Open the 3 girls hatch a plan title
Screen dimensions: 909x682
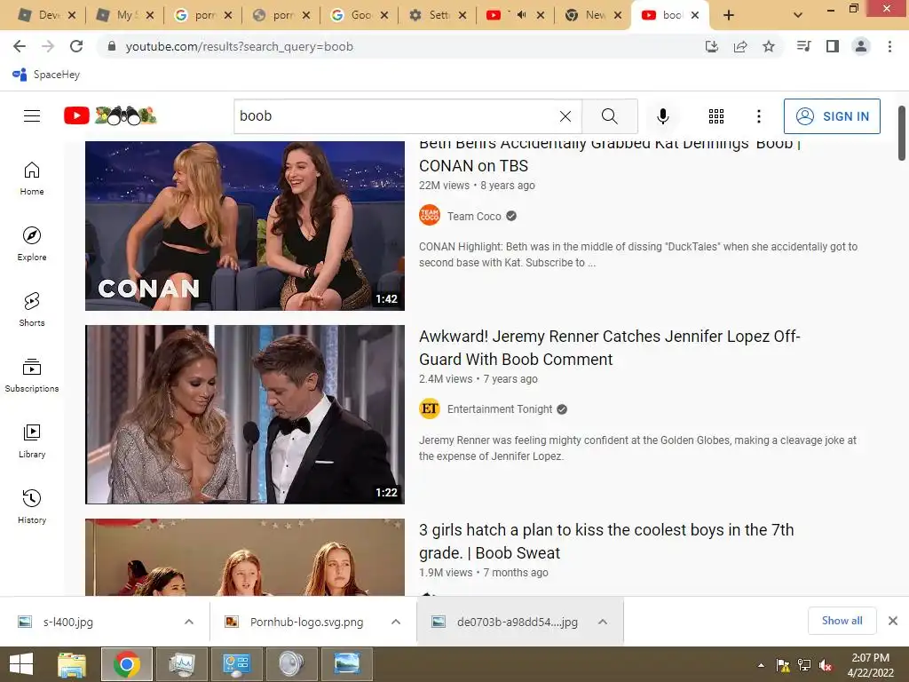(606, 541)
